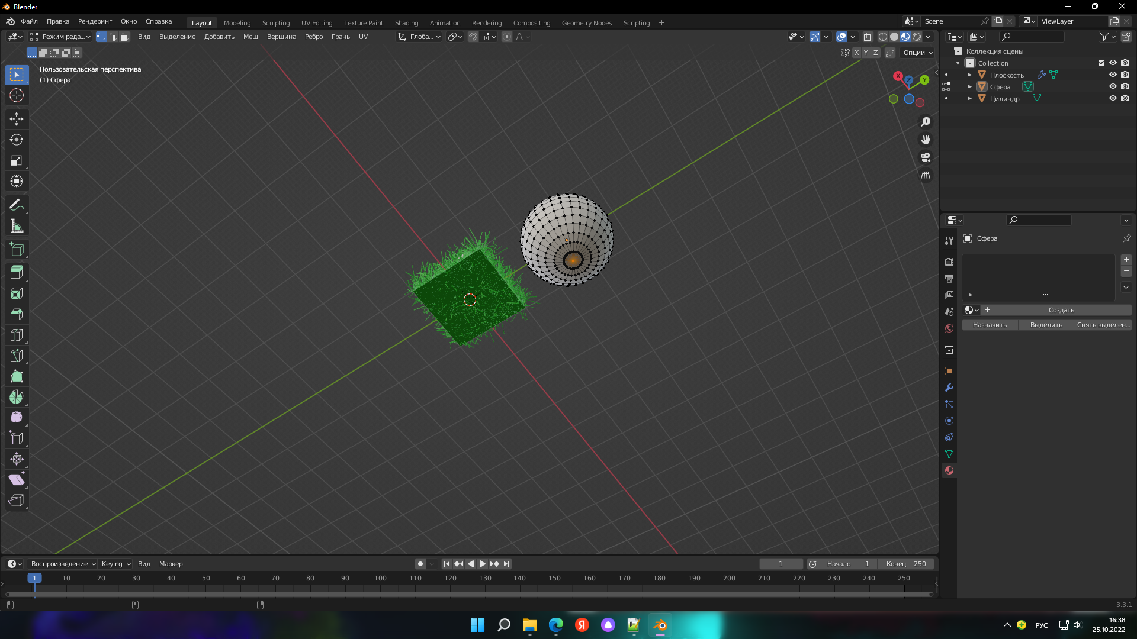Viewport: 1137px width, 639px height.
Task: Click the Назначить button
Action: pos(990,325)
